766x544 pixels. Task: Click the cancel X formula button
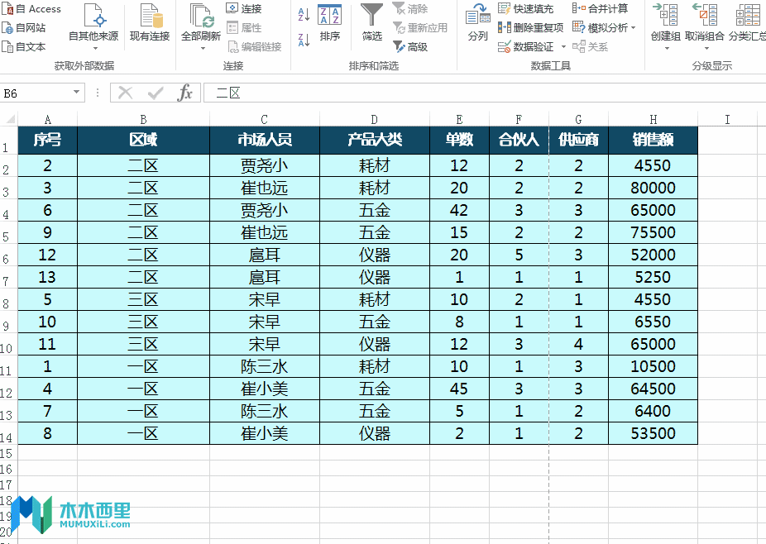tap(126, 93)
